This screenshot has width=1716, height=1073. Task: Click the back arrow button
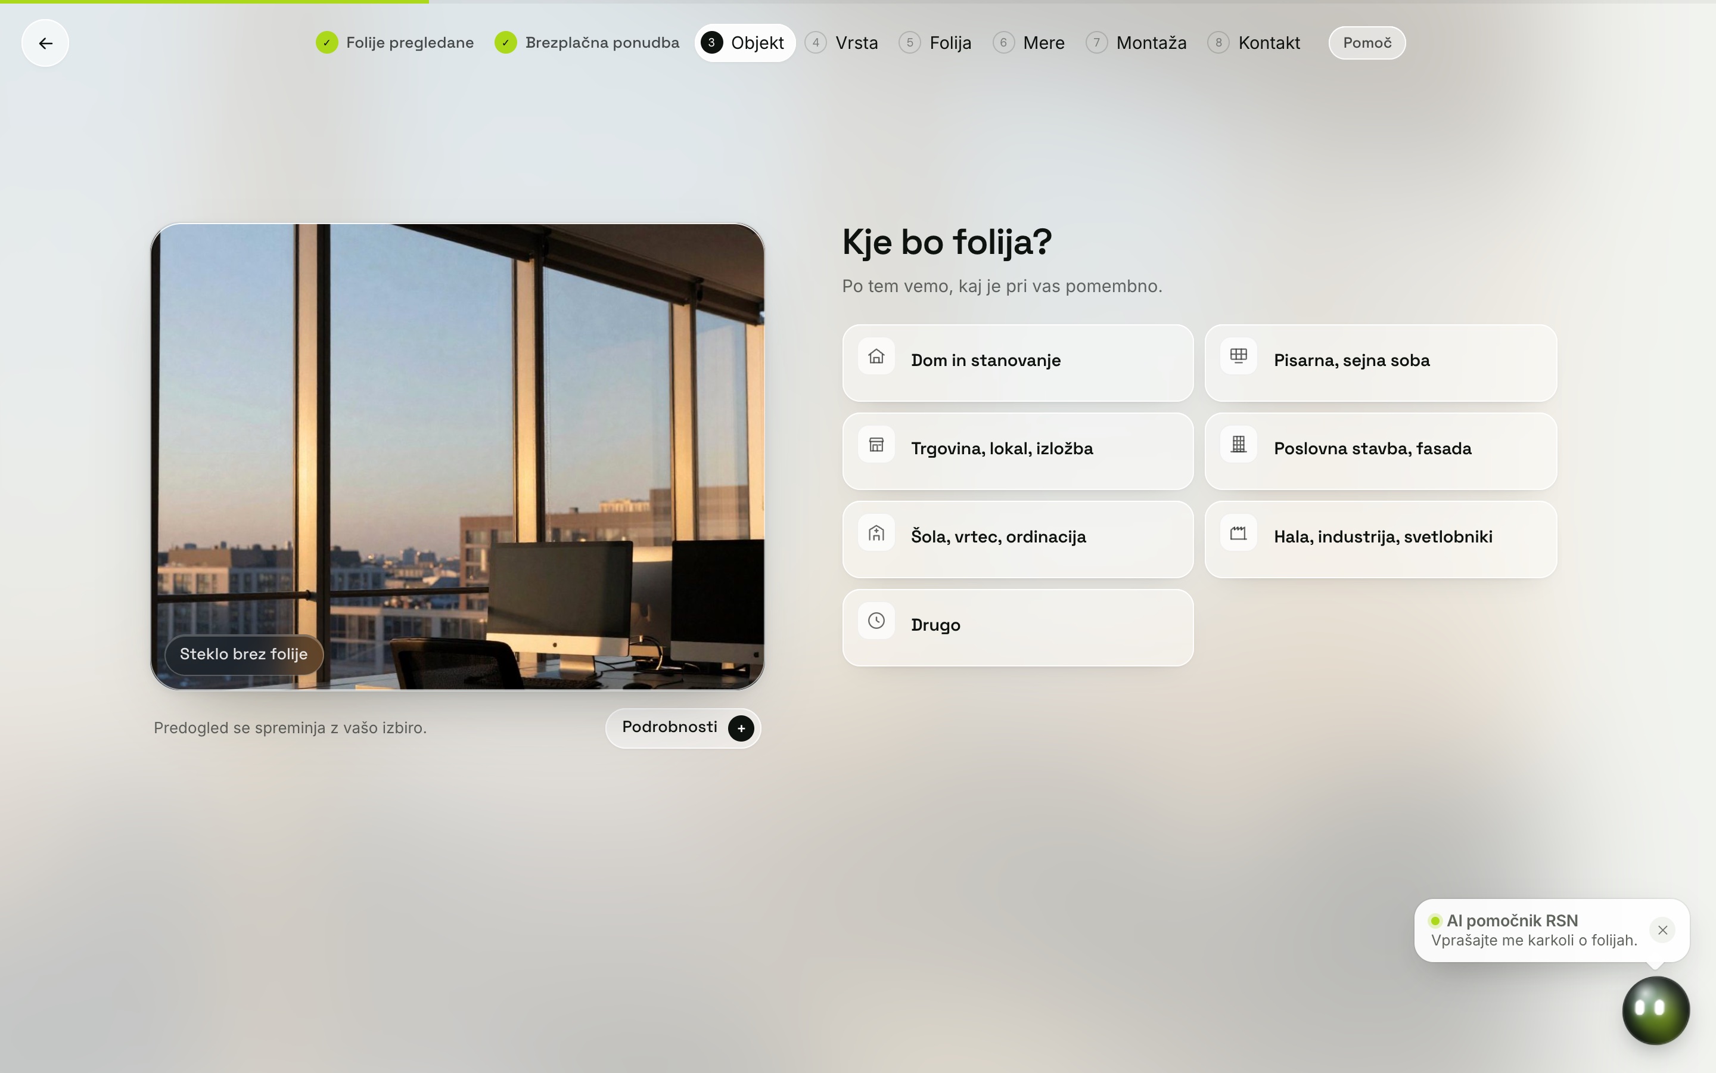click(x=45, y=44)
